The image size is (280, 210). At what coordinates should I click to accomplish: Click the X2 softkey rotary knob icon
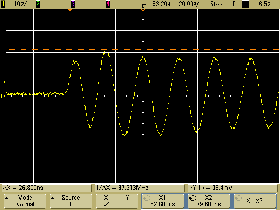tap(192, 198)
